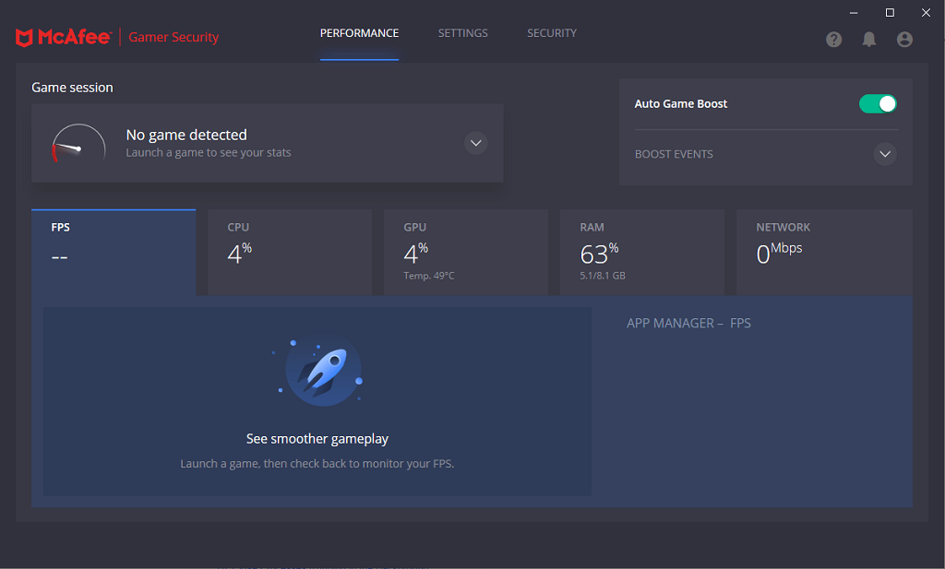Open notifications bell icon
This screenshot has width=945, height=569.
[x=868, y=39]
